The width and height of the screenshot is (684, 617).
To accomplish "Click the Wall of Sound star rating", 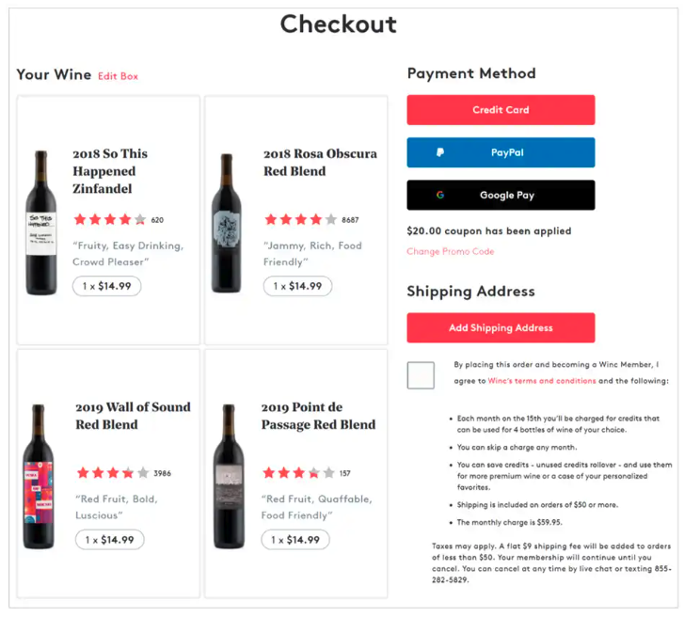I will point(113,473).
